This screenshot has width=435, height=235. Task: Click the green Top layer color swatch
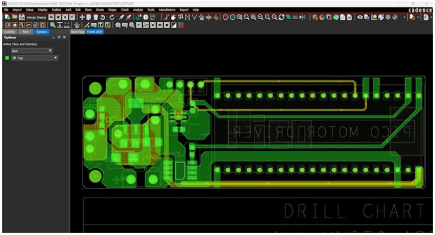(x=7, y=58)
